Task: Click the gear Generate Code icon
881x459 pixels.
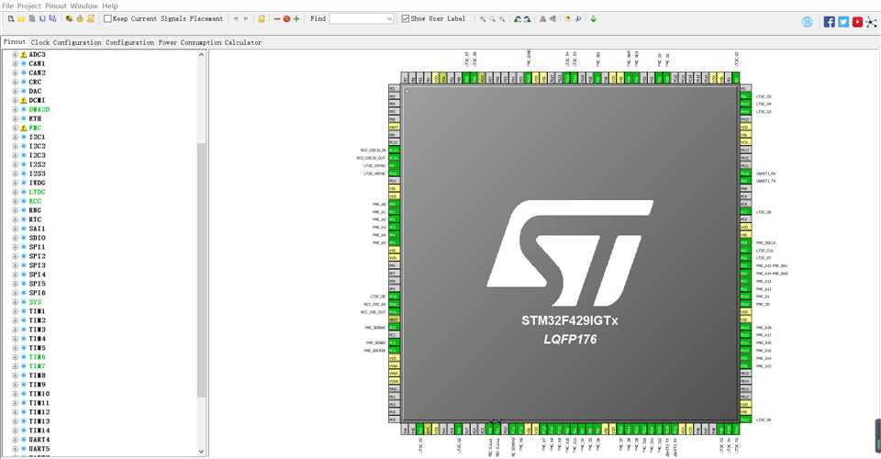Action: pos(80,18)
